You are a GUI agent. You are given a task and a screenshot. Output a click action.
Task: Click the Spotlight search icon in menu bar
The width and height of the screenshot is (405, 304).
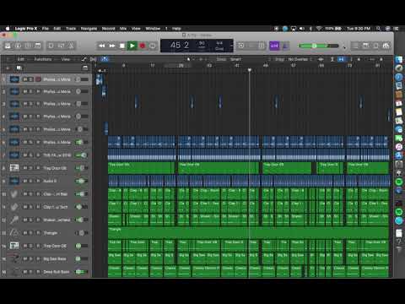[379, 29]
